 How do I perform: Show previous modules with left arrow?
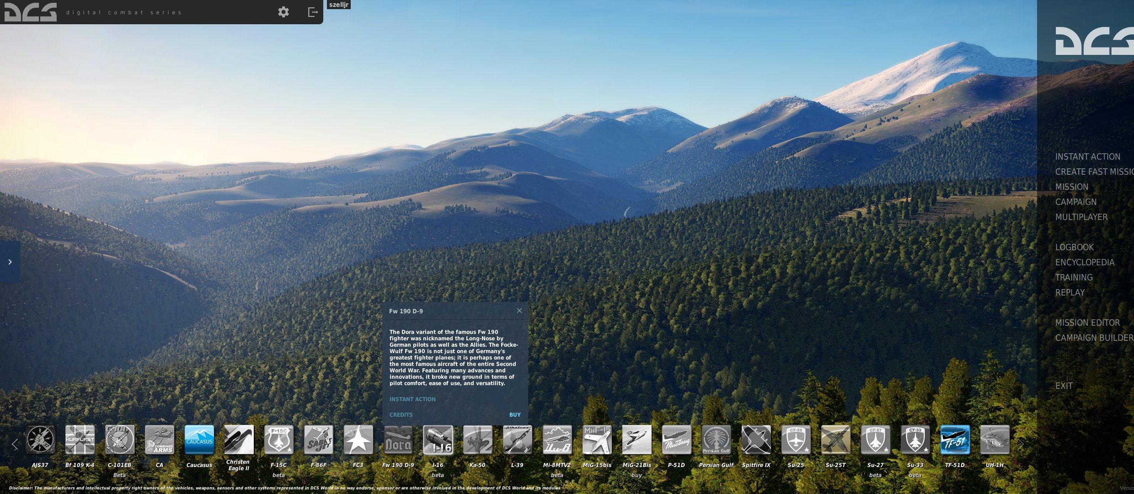point(15,444)
